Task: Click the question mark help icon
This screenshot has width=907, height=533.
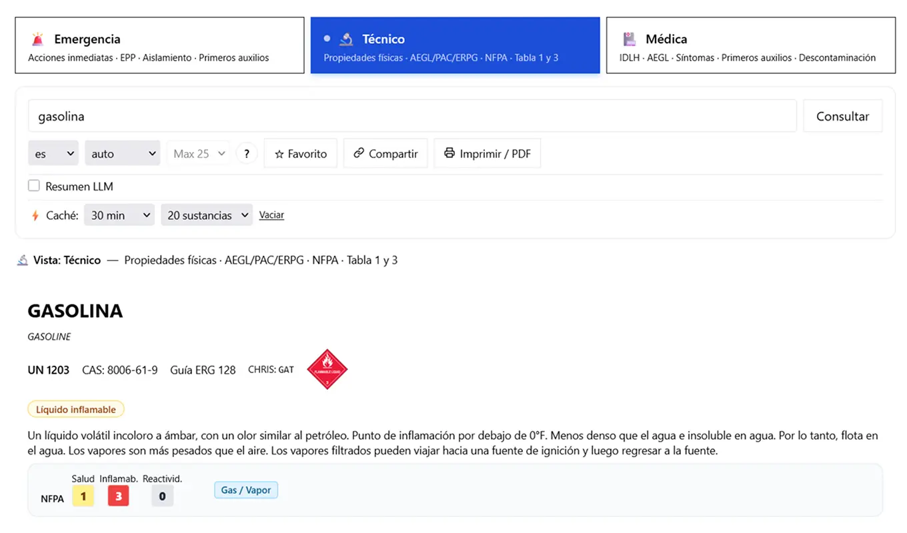Action: click(x=246, y=153)
